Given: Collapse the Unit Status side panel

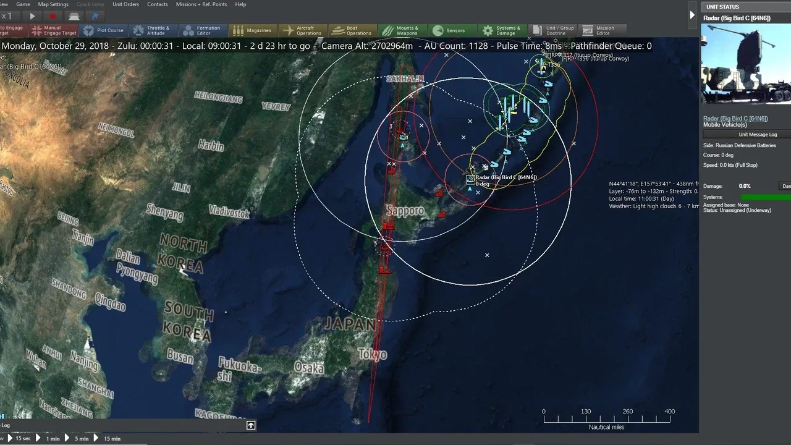Looking at the screenshot, I should tap(692, 15).
